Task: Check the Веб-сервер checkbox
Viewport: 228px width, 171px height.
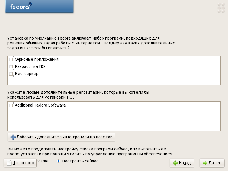Action: click(11, 74)
